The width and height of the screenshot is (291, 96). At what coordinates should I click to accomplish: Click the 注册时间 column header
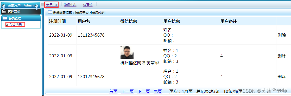tap(57, 21)
